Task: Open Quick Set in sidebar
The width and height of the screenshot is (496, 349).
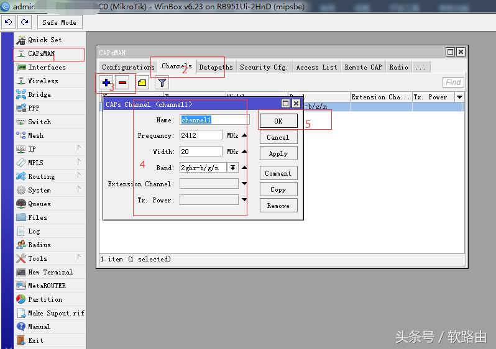Action: tap(45, 40)
